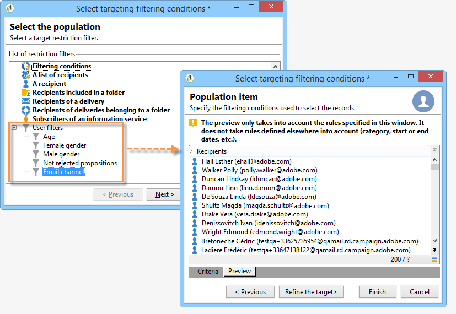Viewport: 456px width, 314px height.
Task: Click the Recipients of a delivery envelope icon
Action: pos(25,101)
